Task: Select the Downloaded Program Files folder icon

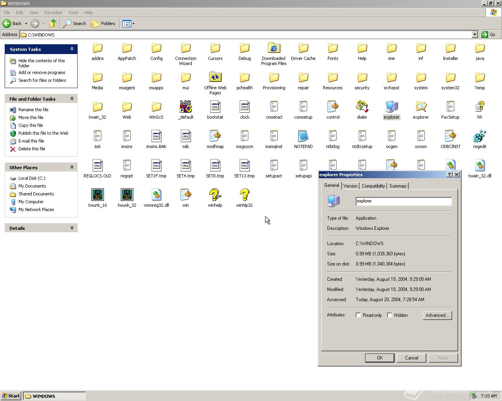Action: (x=274, y=49)
